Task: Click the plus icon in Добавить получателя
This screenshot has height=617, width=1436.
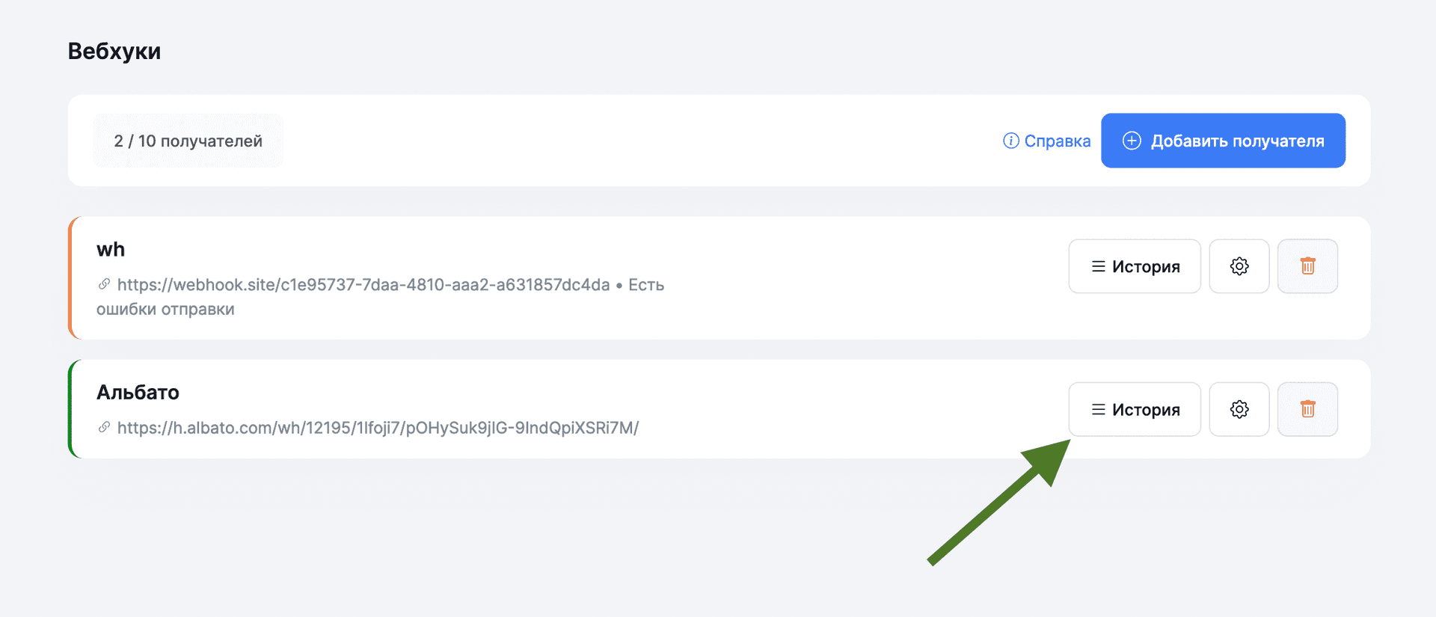Action: tap(1132, 141)
